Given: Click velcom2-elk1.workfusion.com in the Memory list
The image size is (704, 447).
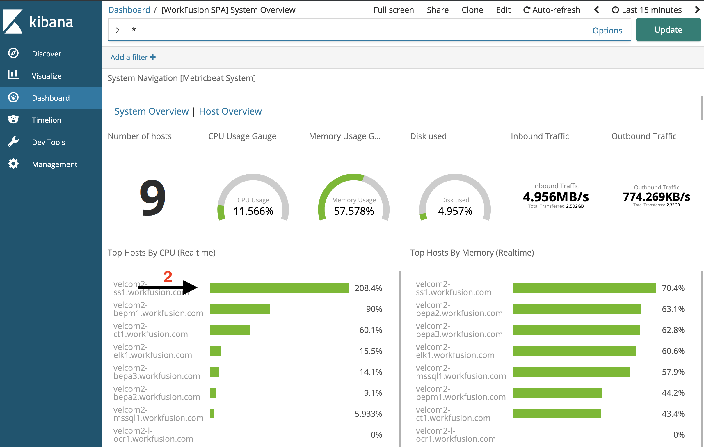Looking at the screenshot, I should coord(455,351).
